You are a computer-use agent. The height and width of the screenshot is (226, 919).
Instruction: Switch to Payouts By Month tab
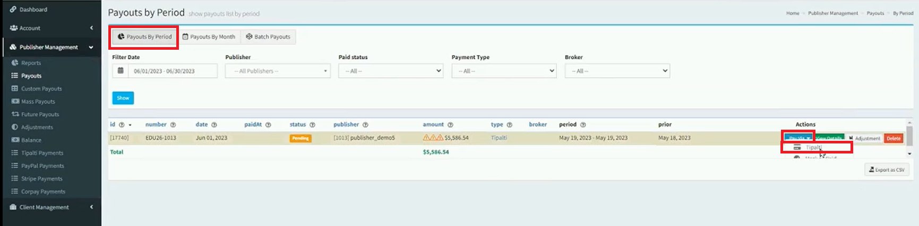pos(209,37)
